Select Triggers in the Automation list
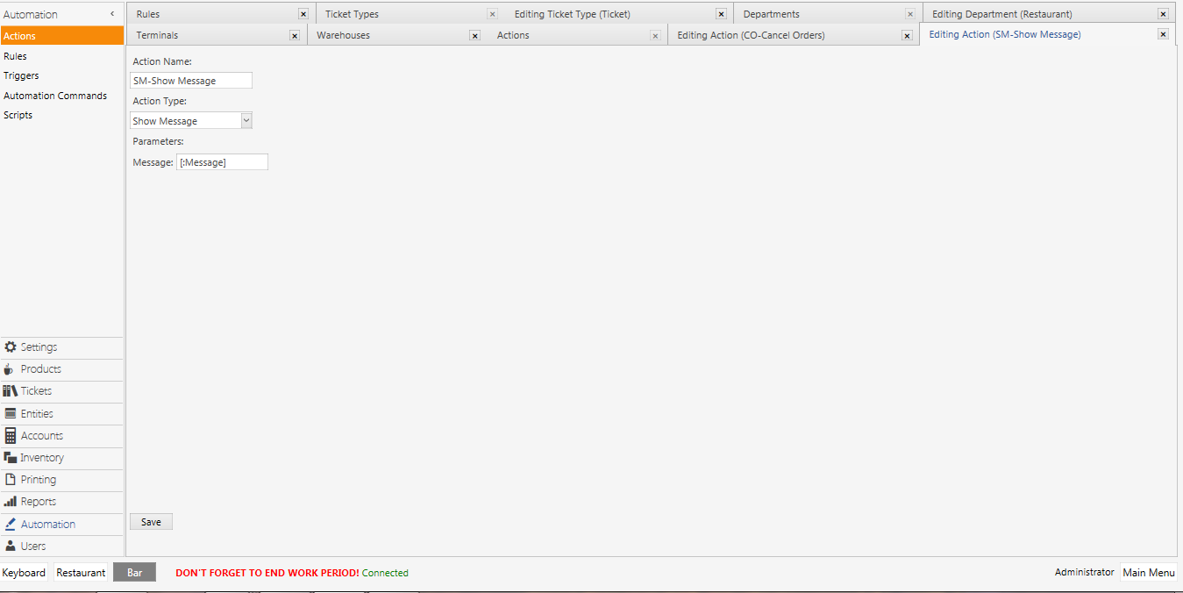The image size is (1183, 593). pos(21,75)
